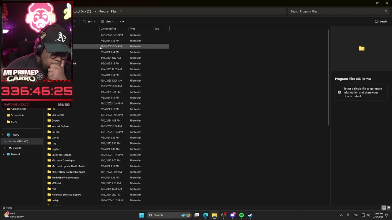Launch Microsoft Edge from the taskbar

[x=205, y=215]
